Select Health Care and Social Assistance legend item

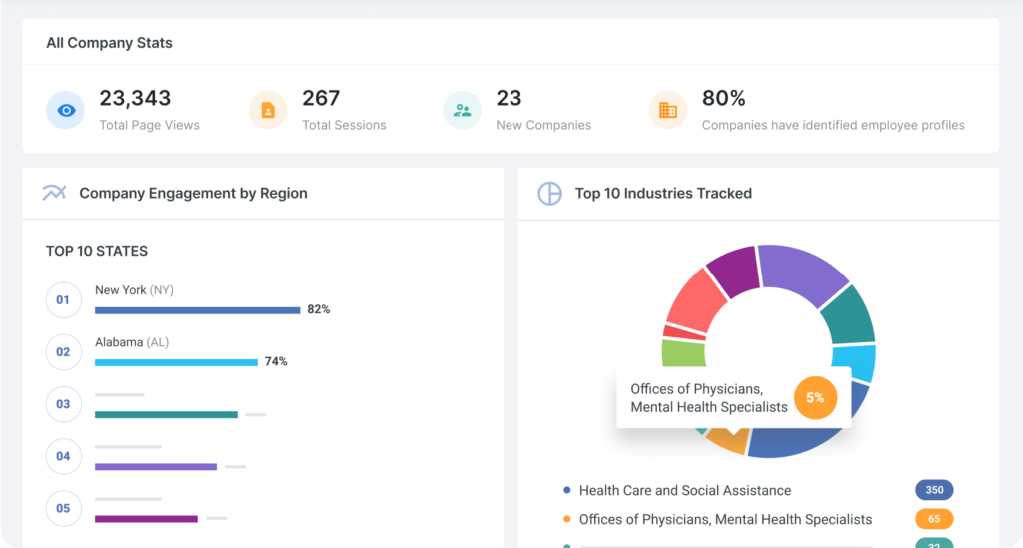pos(684,490)
